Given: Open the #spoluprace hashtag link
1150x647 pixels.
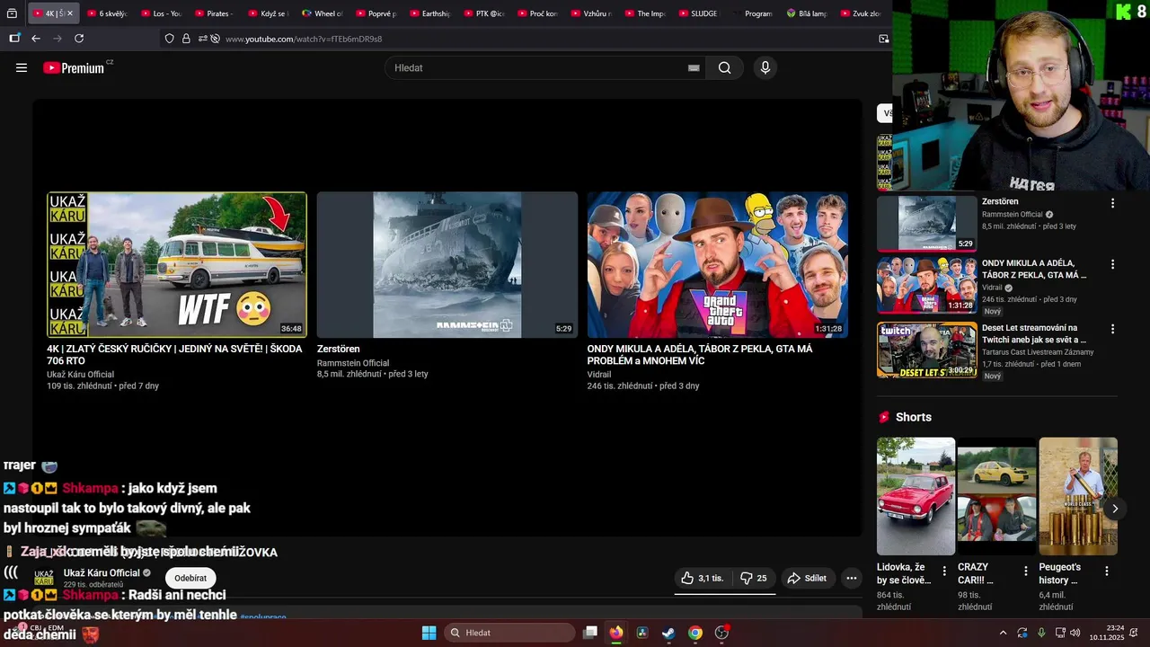Looking at the screenshot, I should [x=263, y=617].
